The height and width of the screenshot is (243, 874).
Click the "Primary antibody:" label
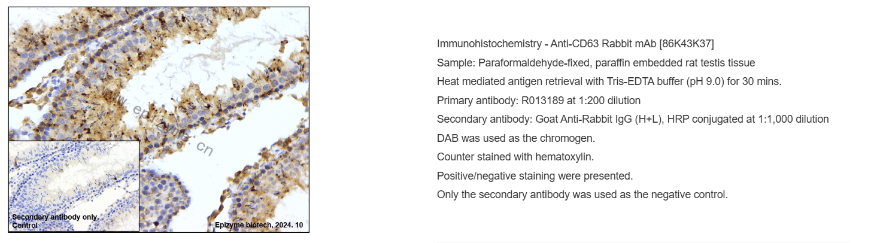point(474,101)
